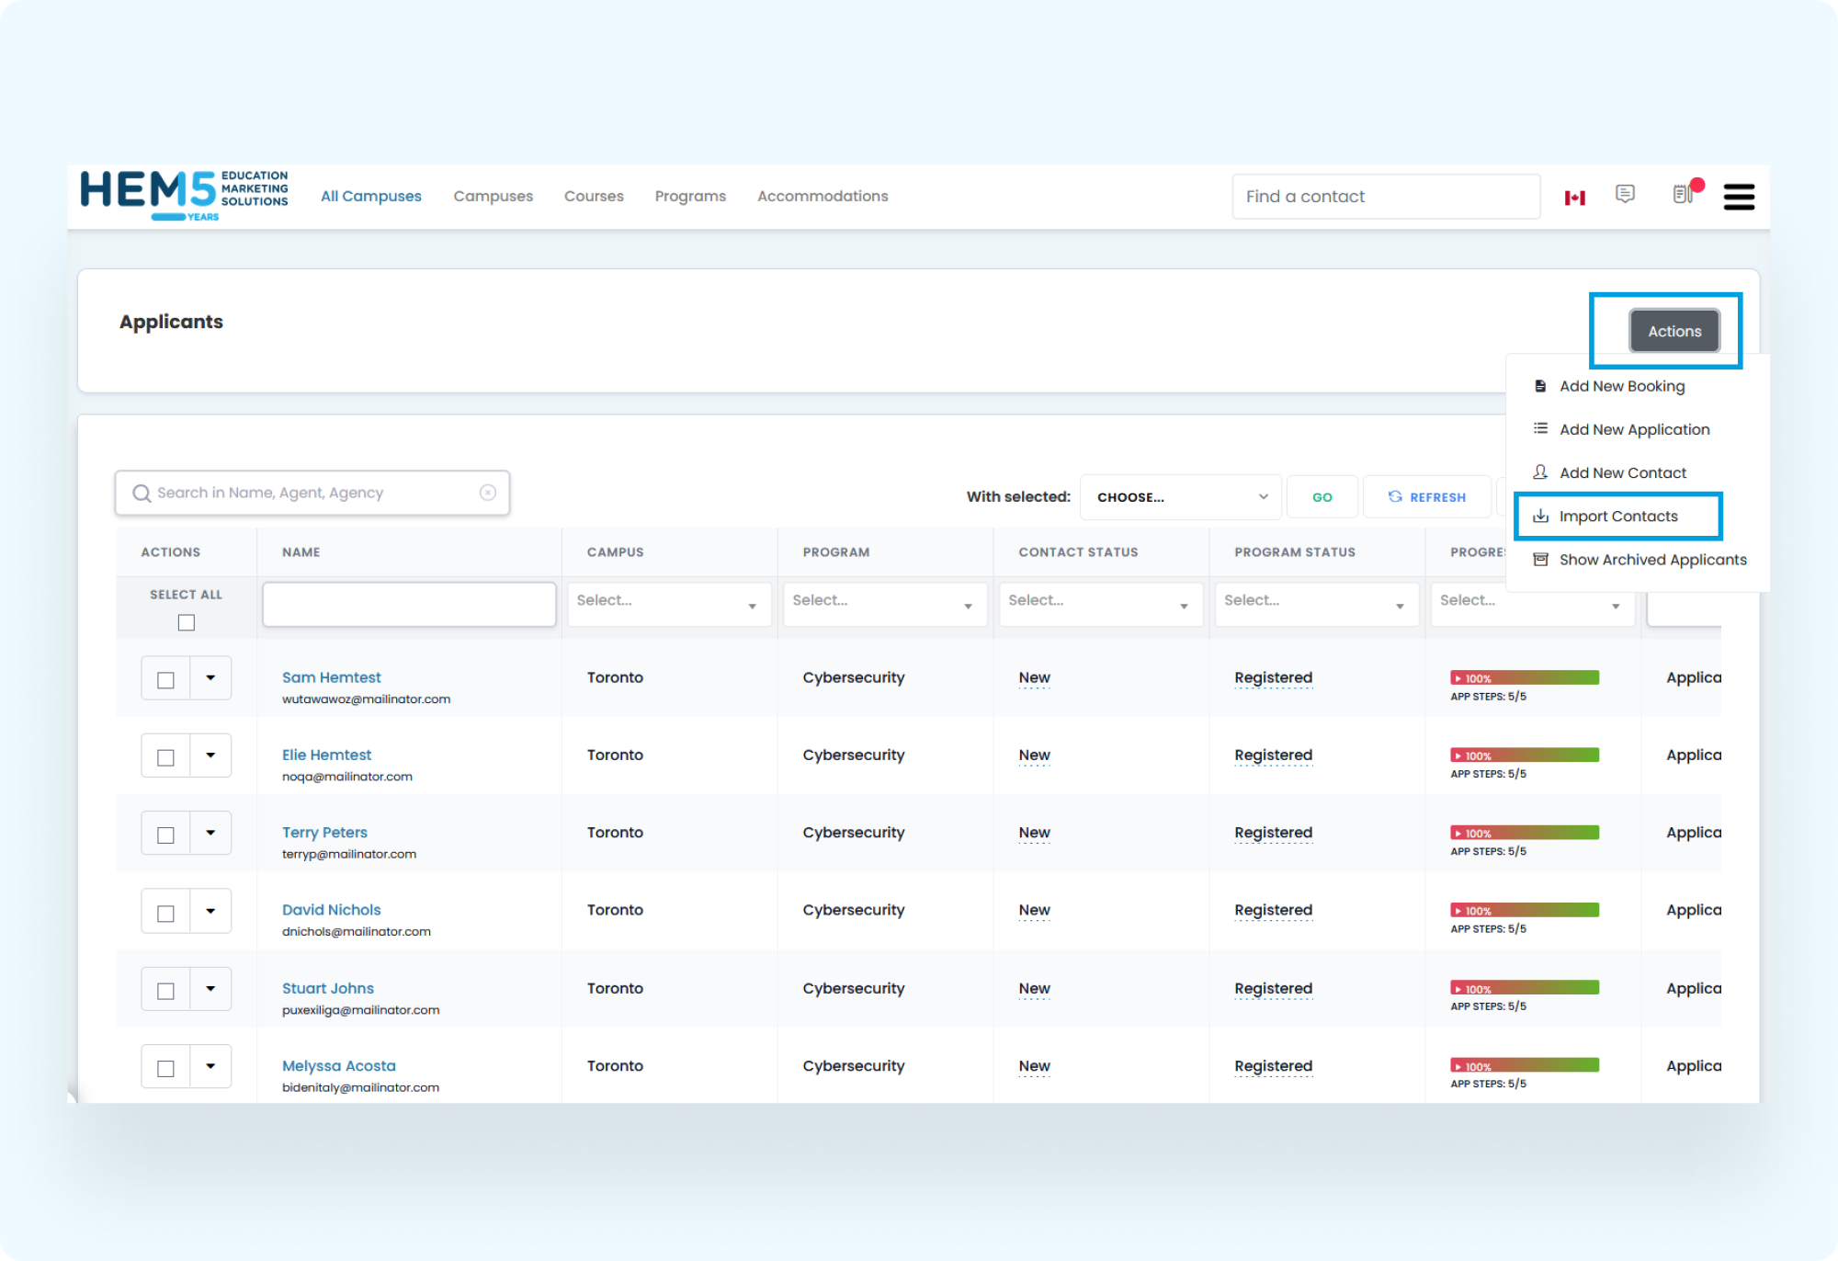Choose Import Contacts from Actions menu

(1617, 517)
